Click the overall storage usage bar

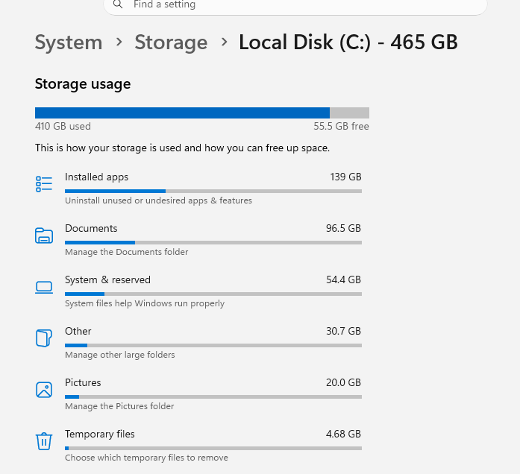(x=202, y=113)
